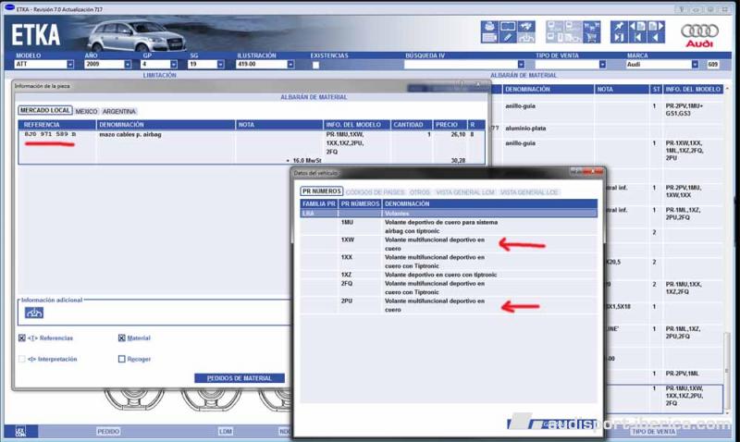Viewport: 740px width, 442px height.
Task: Click the jump-to-first arrow-with-bar icon
Action: pos(637,38)
